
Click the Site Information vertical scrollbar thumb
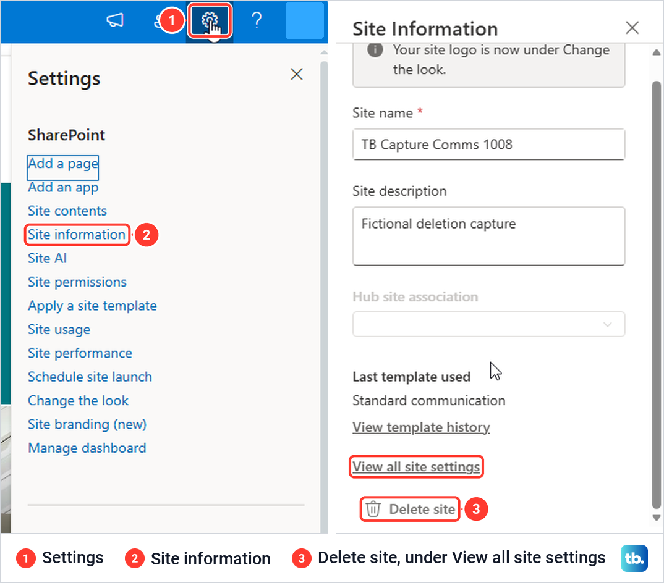point(657,295)
